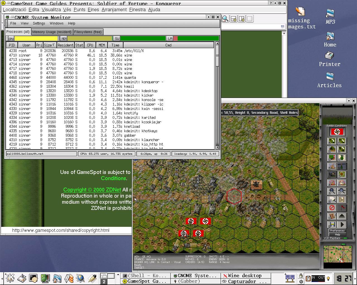The width and height of the screenshot is (357, 285).
Task: Click the notepad document icon in game toolbar
Action: [342, 200]
